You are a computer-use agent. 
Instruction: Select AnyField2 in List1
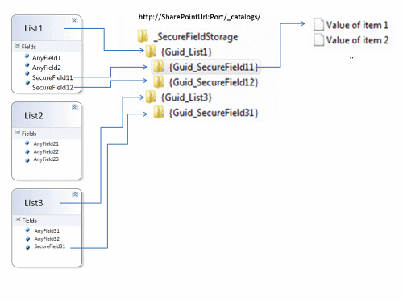tap(47, 68)
